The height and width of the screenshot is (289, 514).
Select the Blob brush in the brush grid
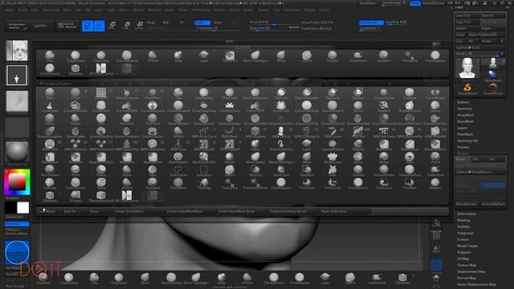pyautogui.click(x=50, y=93)
